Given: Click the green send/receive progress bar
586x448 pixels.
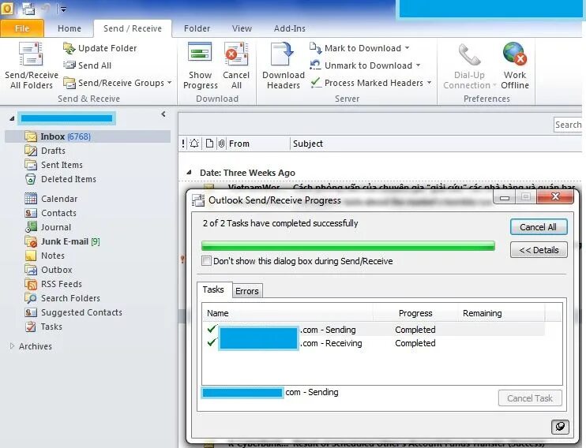Looking at the screenshot, I should click(348, 245).
